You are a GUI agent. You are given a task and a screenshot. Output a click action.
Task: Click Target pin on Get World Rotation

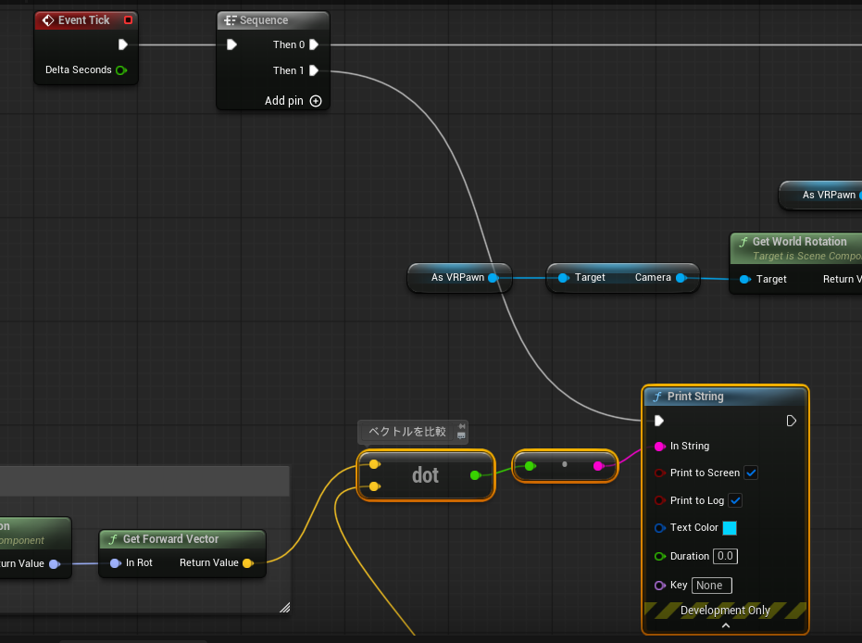point(745,280)
